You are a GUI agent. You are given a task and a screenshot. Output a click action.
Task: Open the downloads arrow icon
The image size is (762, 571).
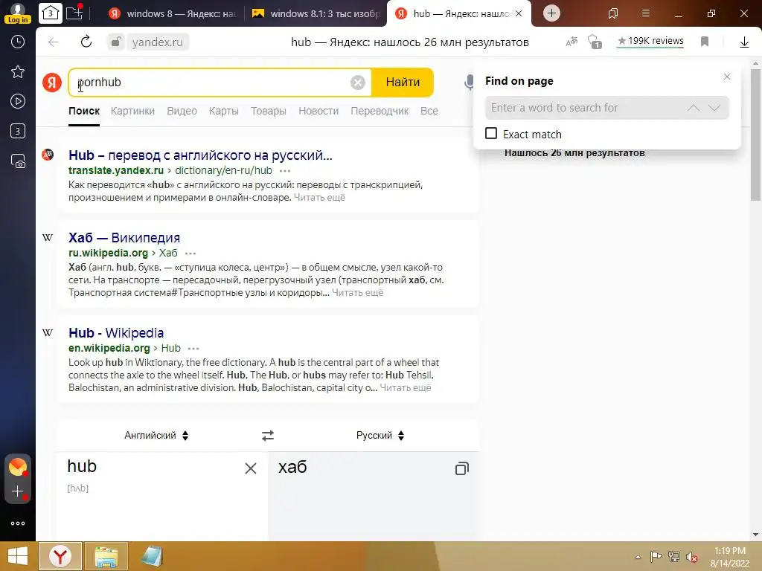click(744, 42)
